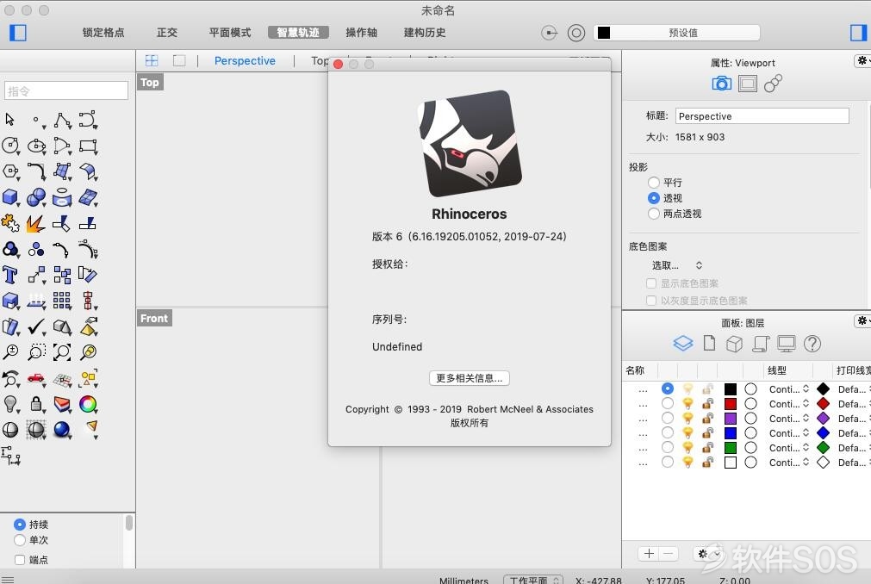Toggle 平面模式 planar mode
The height and width of the screenshot is (584, 871).
[230, 33]
